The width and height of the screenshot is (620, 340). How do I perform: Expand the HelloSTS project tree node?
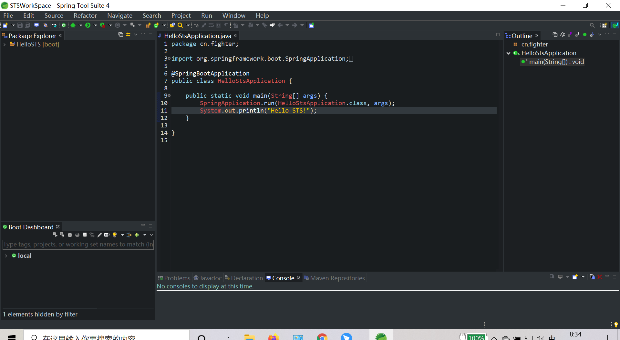pyautogui.click(x=5, y=45)
